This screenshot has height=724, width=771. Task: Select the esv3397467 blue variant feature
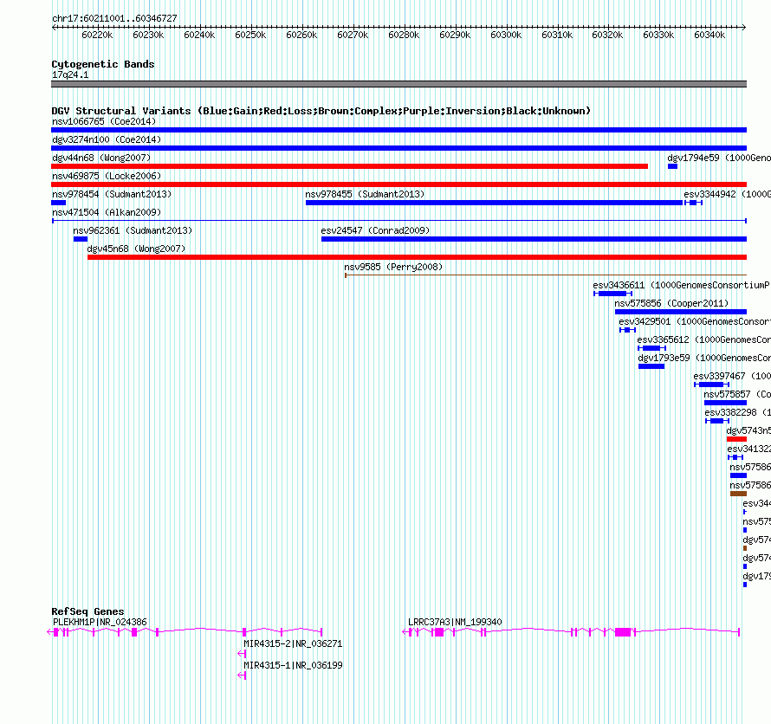[711, 385]
